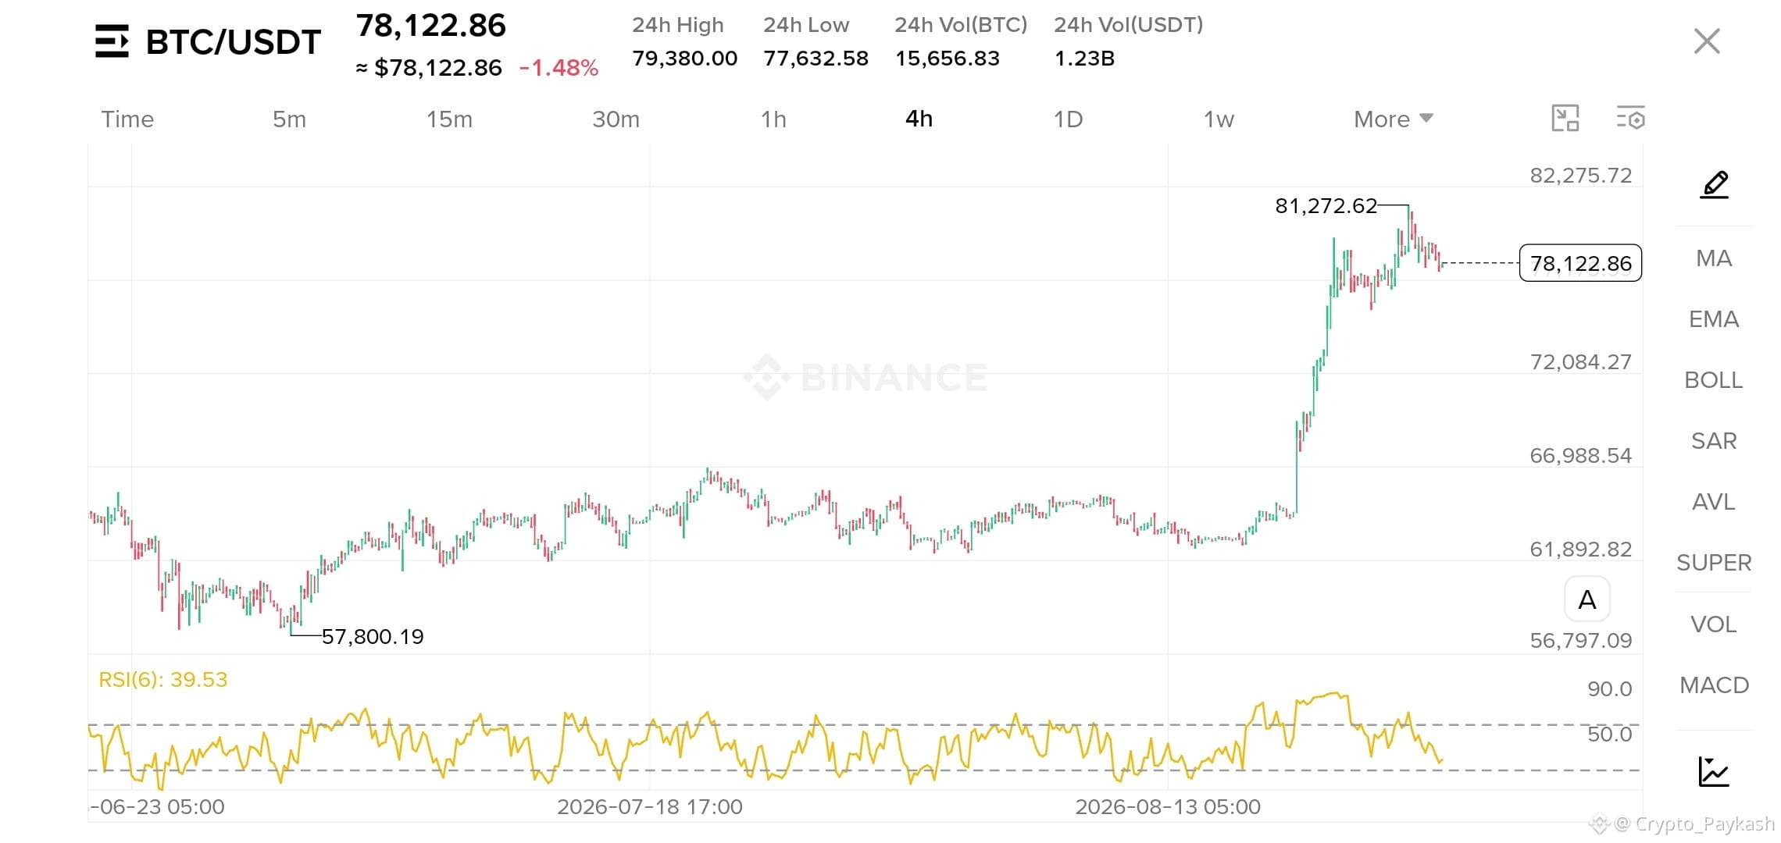Open chart settings list icon
The image size is (1781, 843).
(1630, 119)
